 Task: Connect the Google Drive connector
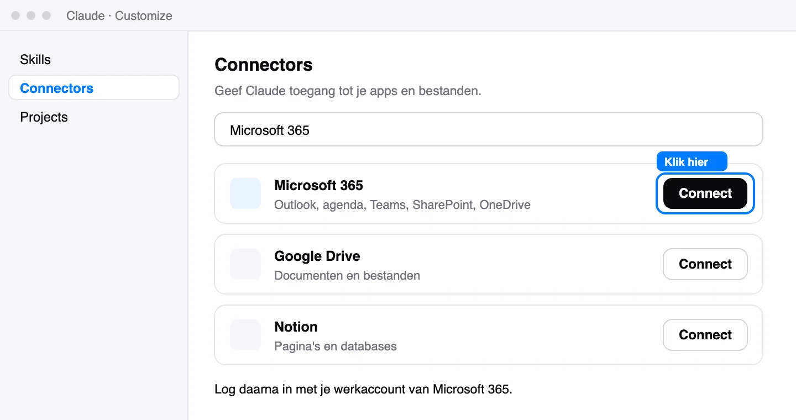[x=705, y=264]
